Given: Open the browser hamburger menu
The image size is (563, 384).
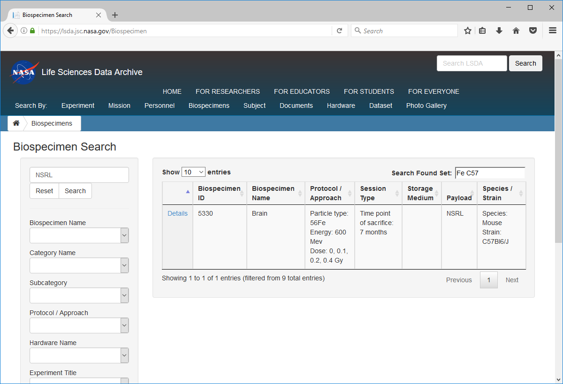Looking at the screenshot, I should click(x=552, y=31).
